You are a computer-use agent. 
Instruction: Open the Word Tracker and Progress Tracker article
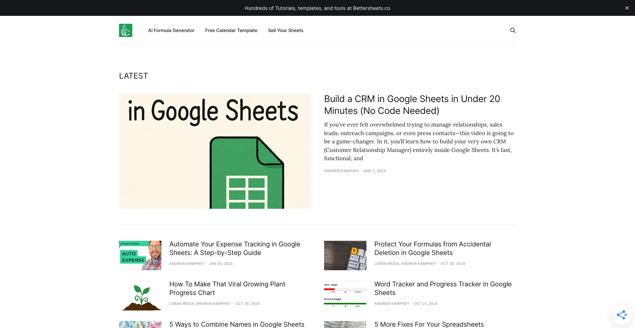pyautogui.click(x=443, y=288)
